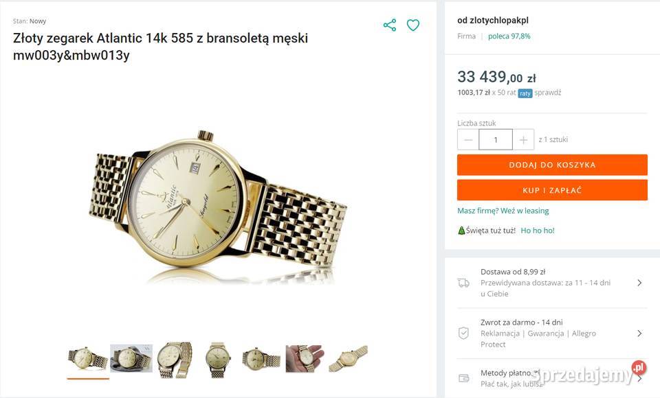660x398 pixels.
Task: Click the share icon
Action: (x=390, y=25)
